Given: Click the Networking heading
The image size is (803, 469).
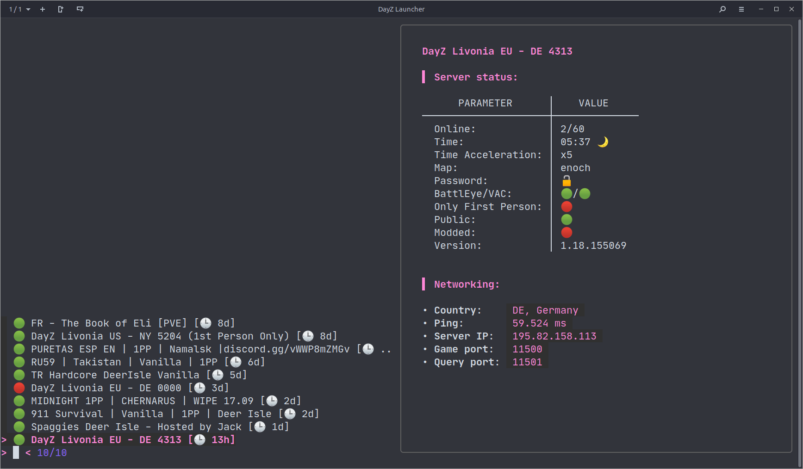Looking at the screenshot, I should tap(467, 284).
